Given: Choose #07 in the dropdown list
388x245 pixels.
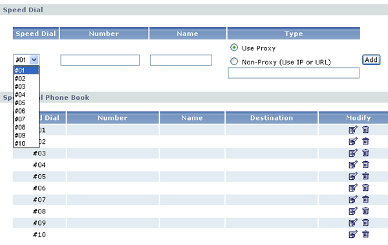Looking at the screenshot, I should 27,119.
